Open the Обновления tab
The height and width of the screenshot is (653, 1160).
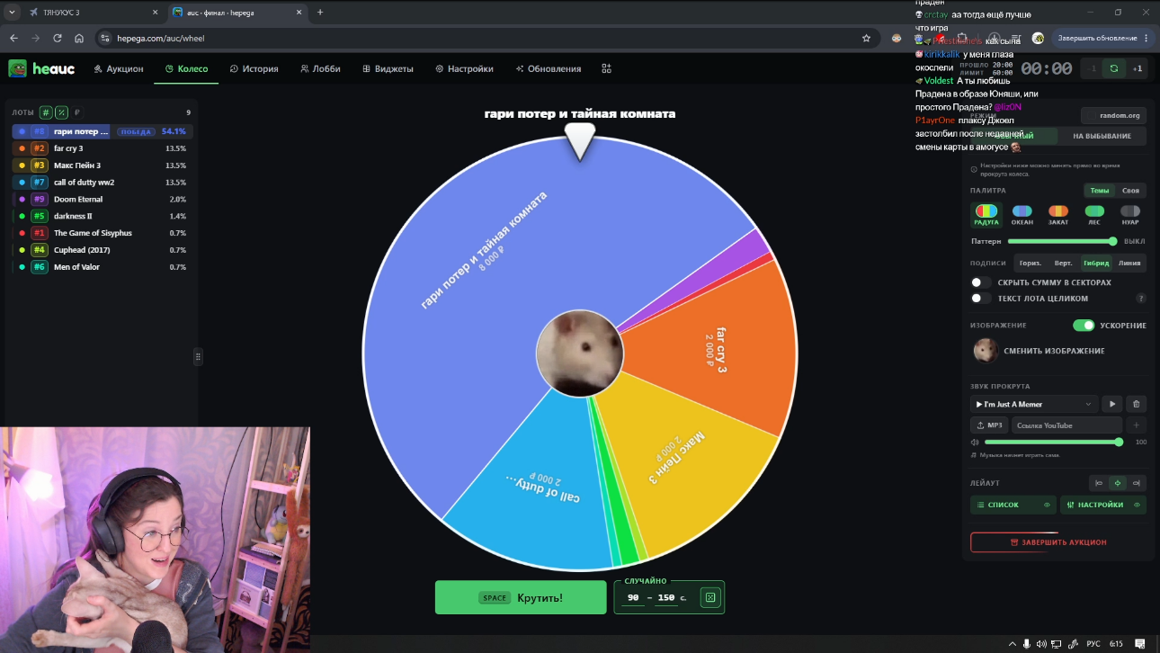click(549, 68)
